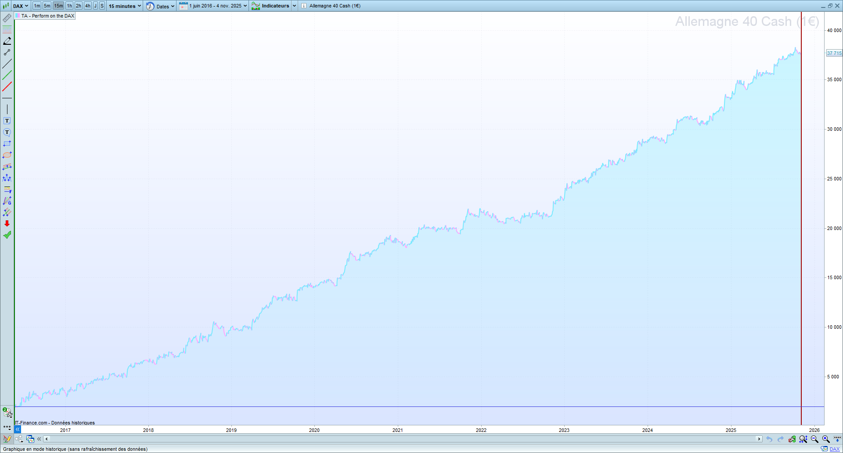843x453 pixels.
Task: Choose the red trend line tool
Action: [7, 86]
